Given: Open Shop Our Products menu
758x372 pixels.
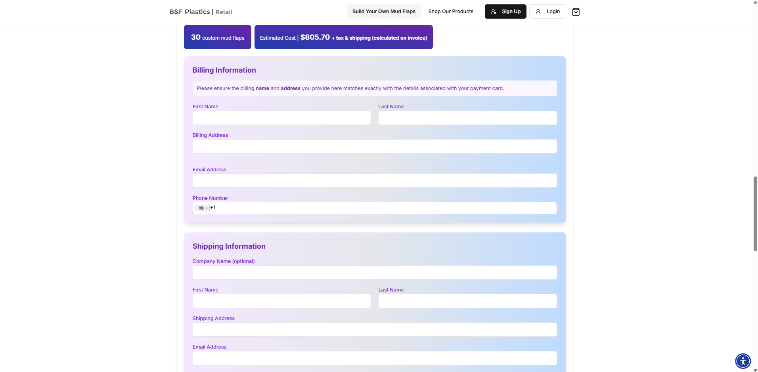Looking at the screenshot, I should (451, 12).
